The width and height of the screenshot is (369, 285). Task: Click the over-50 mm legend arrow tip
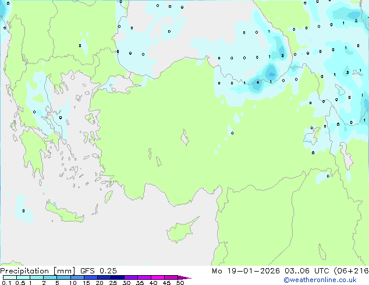point(185,277)
